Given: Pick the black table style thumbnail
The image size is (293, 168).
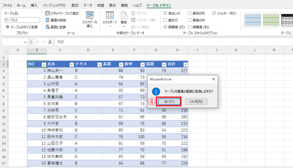Looking at the screenshot, I should pyautogui.click(x=287, y=20).
